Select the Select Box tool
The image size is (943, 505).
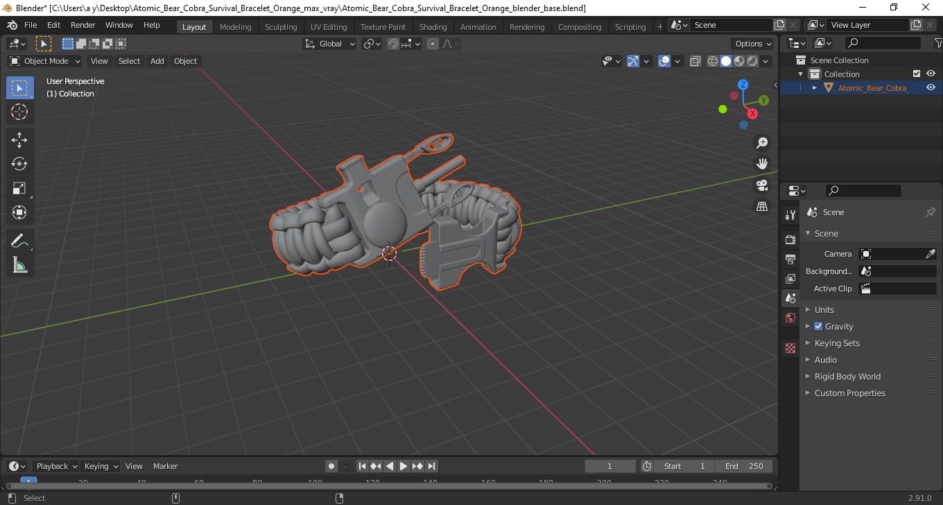tap(19, 88)
